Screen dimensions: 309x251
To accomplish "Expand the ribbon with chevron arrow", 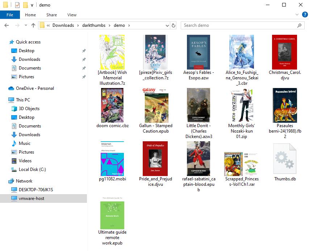I will coord(297,14).
